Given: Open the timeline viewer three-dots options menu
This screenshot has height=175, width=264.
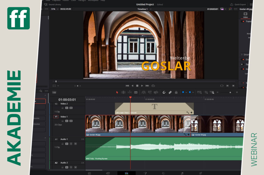Looking at the screenshot, I should coord(235,9).
